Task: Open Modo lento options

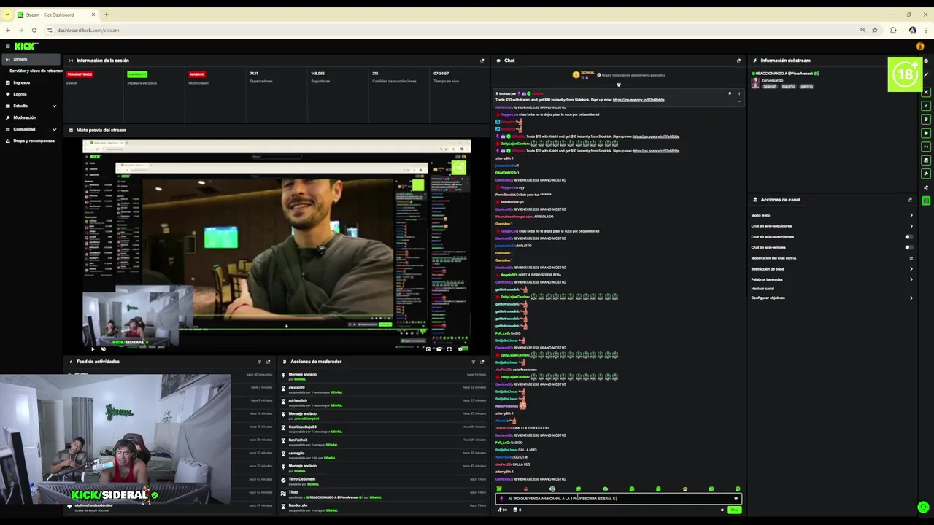Action: [x=831, y=215]
